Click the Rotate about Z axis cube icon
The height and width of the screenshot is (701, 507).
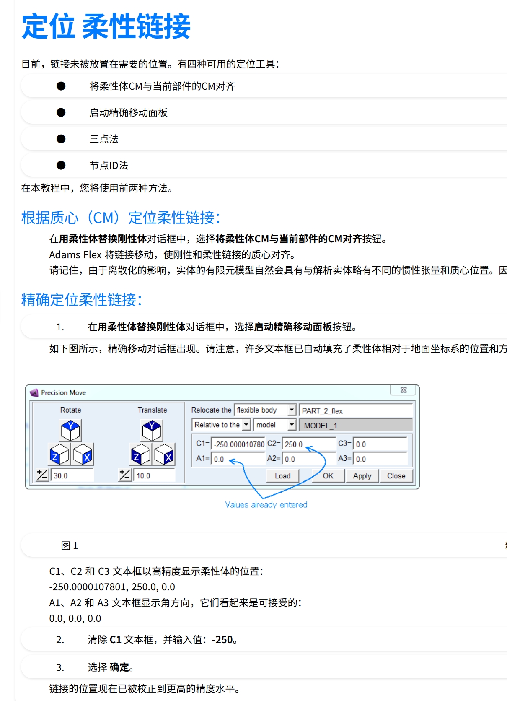[x=59, y=454]
